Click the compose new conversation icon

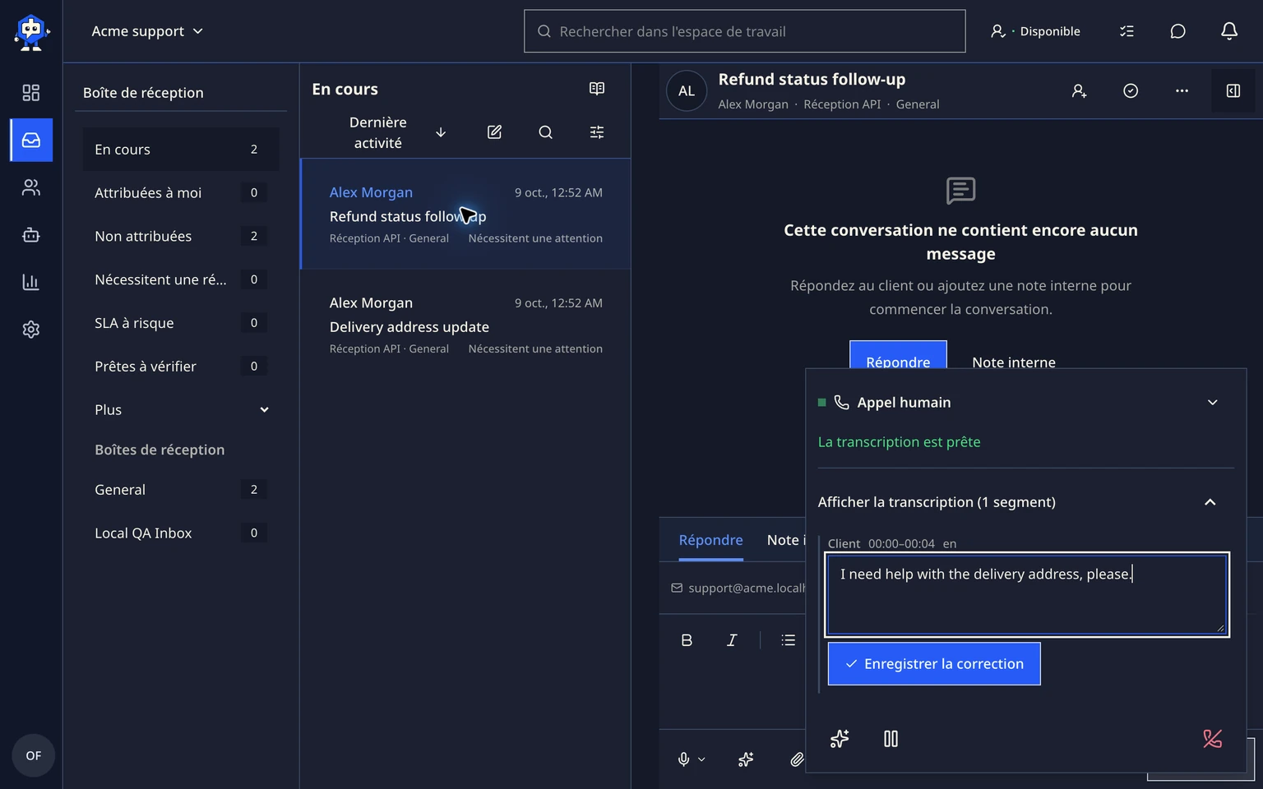[x=494, y=132]
